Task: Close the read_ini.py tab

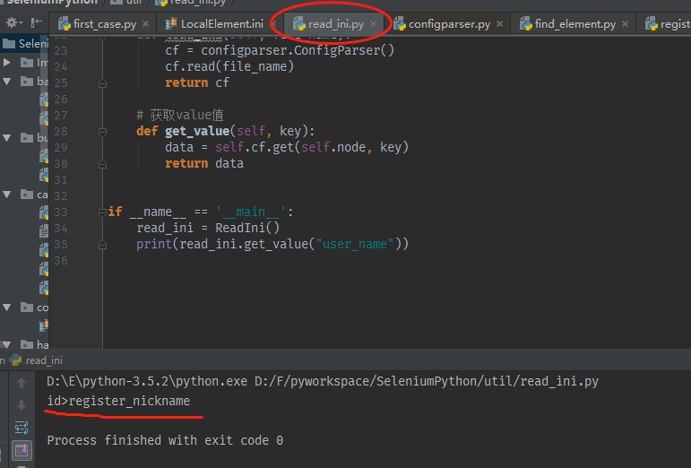Action: 373,24
